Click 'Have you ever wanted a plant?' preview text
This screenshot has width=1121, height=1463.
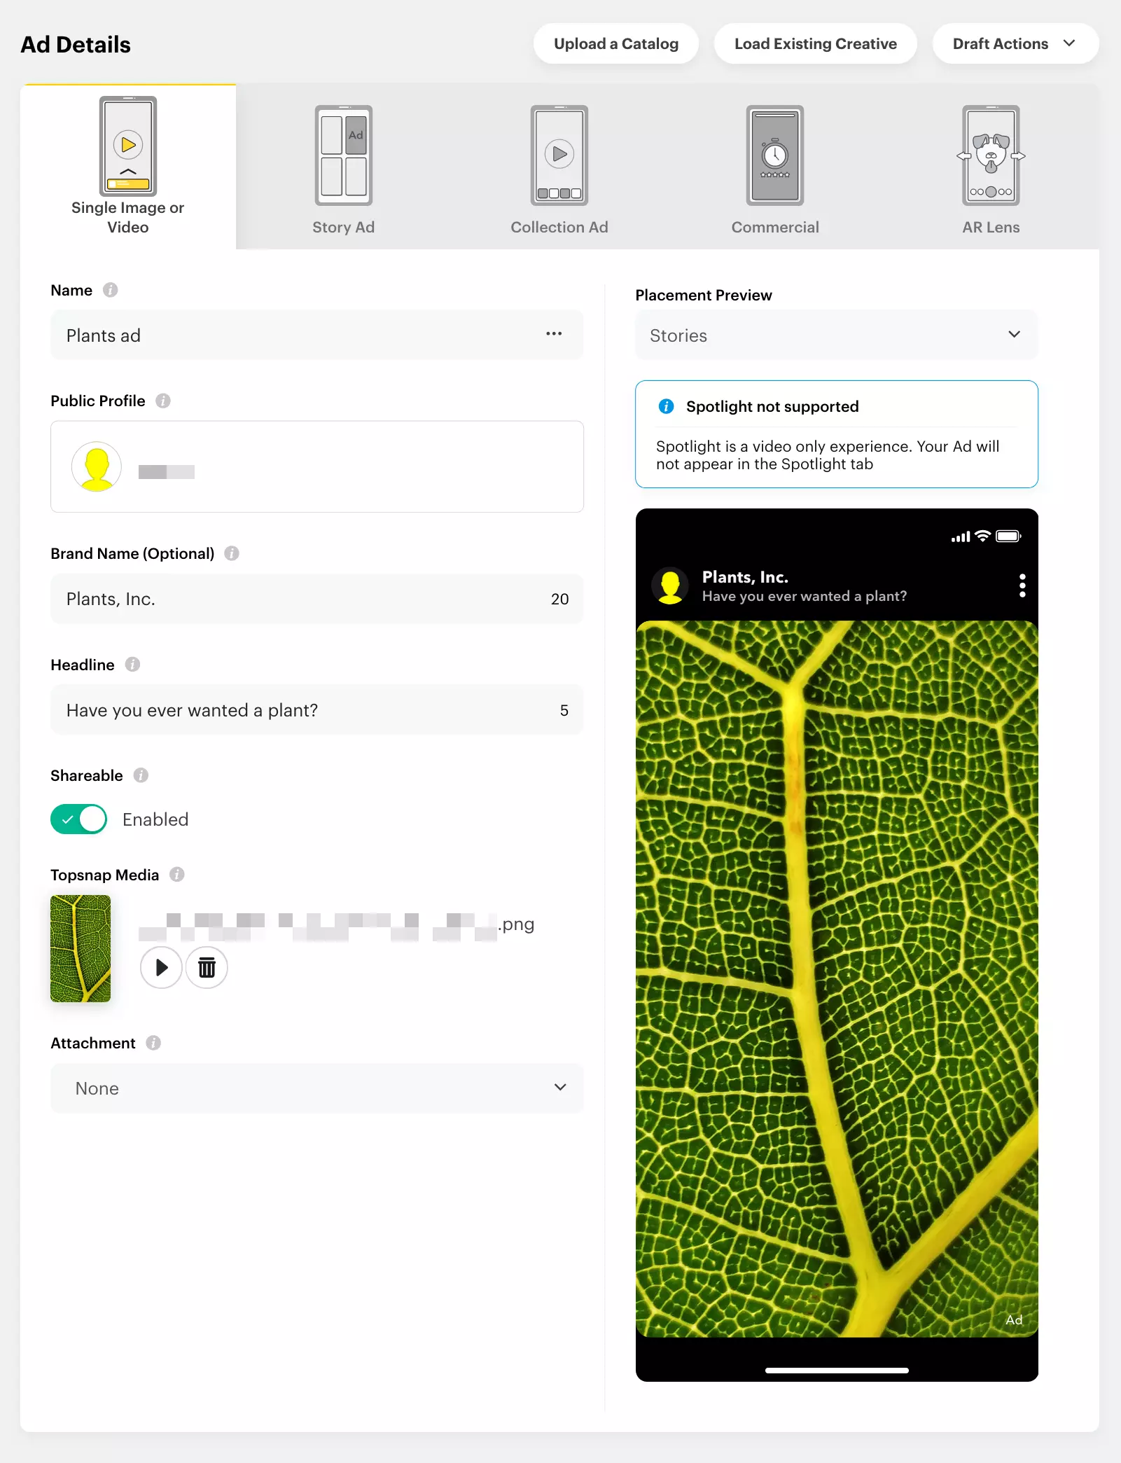tap(805, 596)
